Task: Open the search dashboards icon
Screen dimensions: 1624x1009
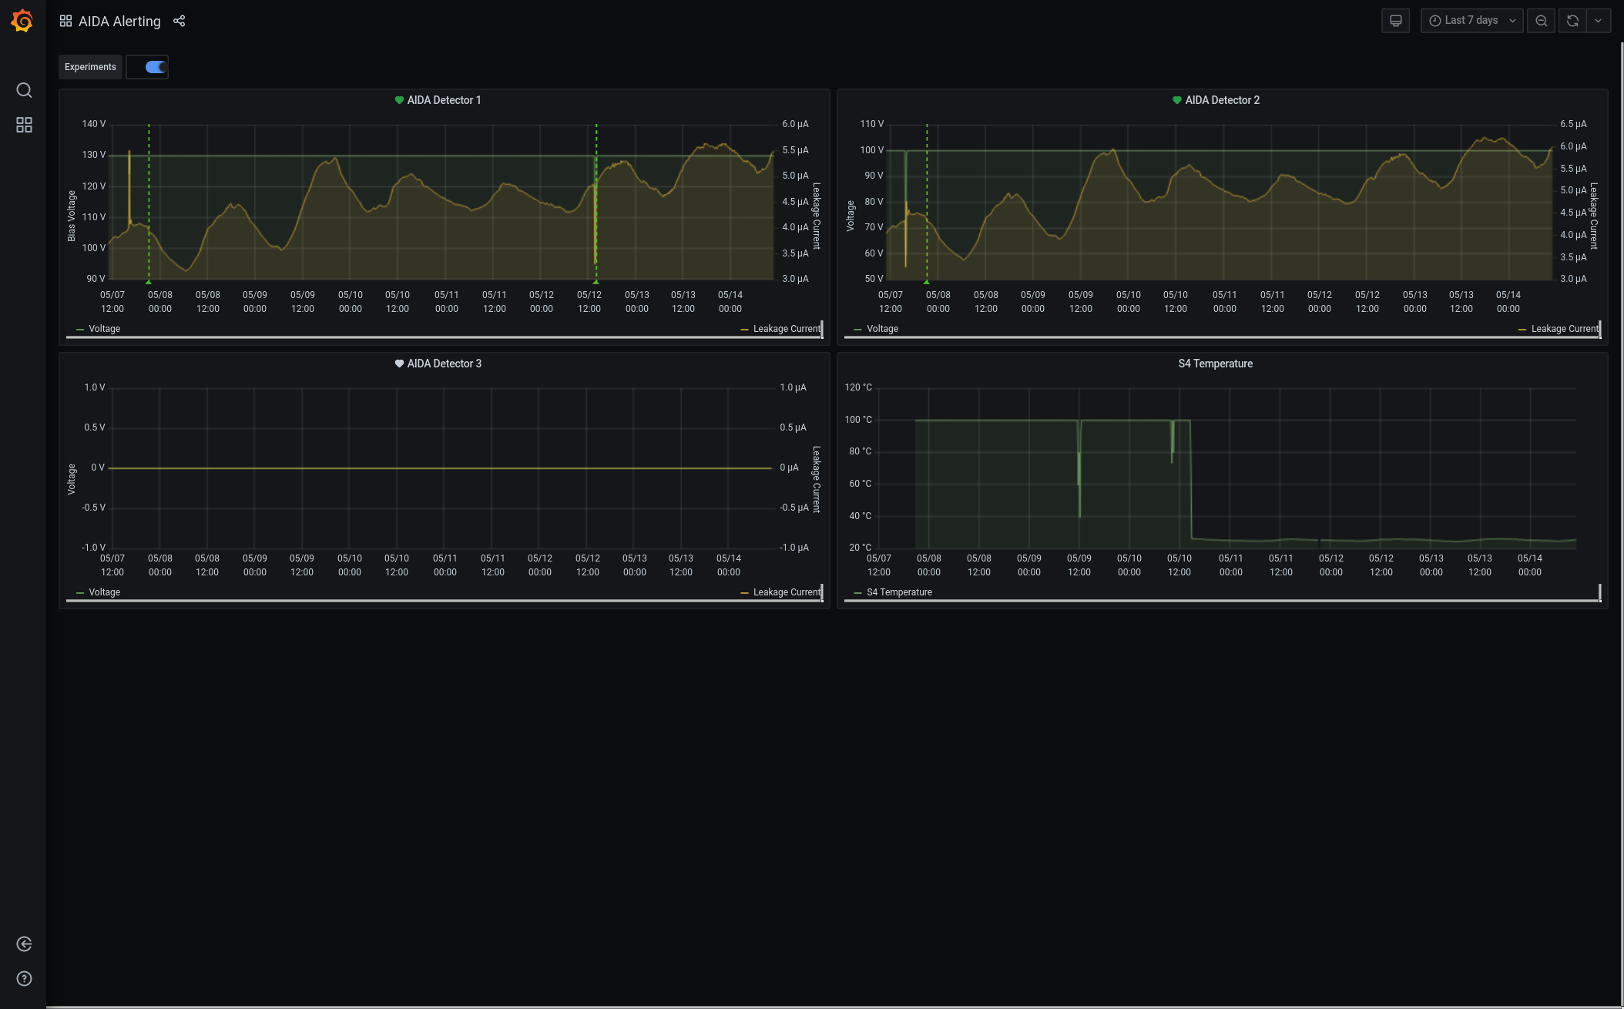Action: pos(24,90)
